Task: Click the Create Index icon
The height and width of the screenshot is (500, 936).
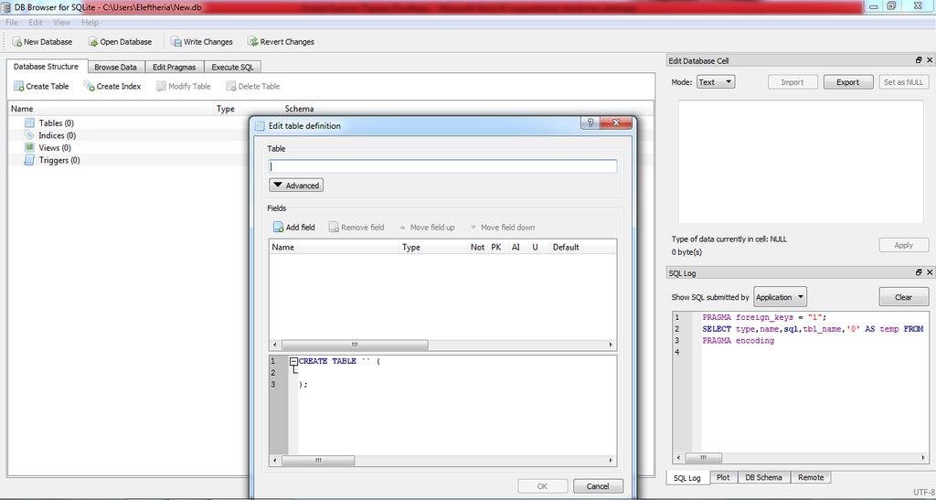Action: click(x=89, y=87)
